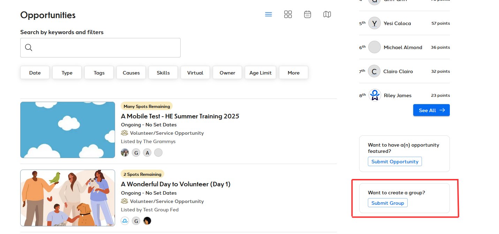This screenshot has height=234, width=499.
Task: Click the Opportunities heading
Action: 48,15
